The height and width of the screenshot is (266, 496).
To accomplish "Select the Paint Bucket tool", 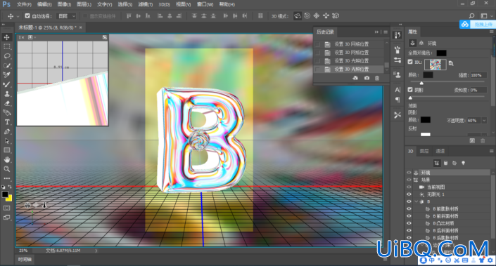I will click(x=6, y=113).
